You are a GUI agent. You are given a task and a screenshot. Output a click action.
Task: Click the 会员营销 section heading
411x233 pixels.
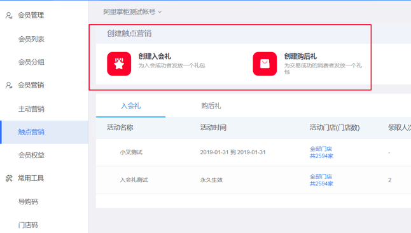tap(31, 85)
